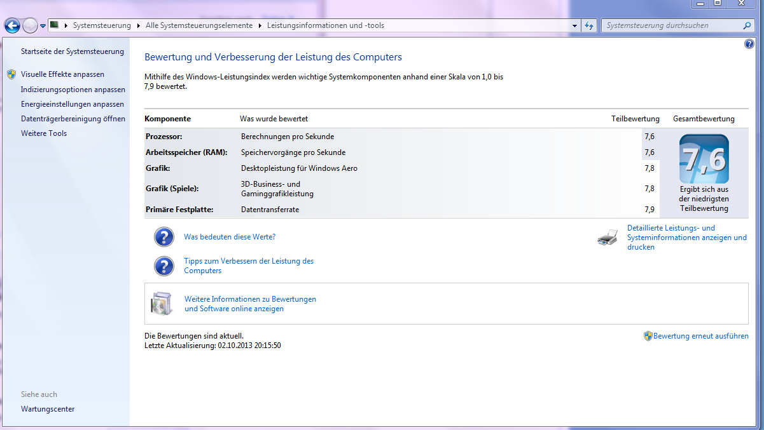The height and width of the screenshot is (430, 764).
Task: Click Bewertung erneut ausführen
Action: point(701,336)
